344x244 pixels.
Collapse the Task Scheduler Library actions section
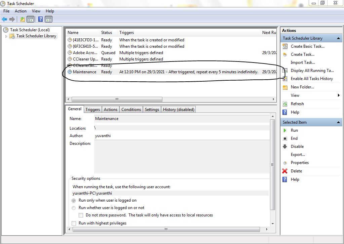tap(338, 38)
